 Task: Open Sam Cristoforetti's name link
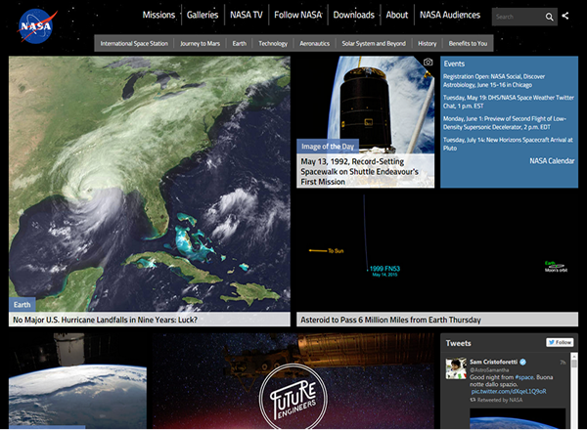[x=493, y=362]
